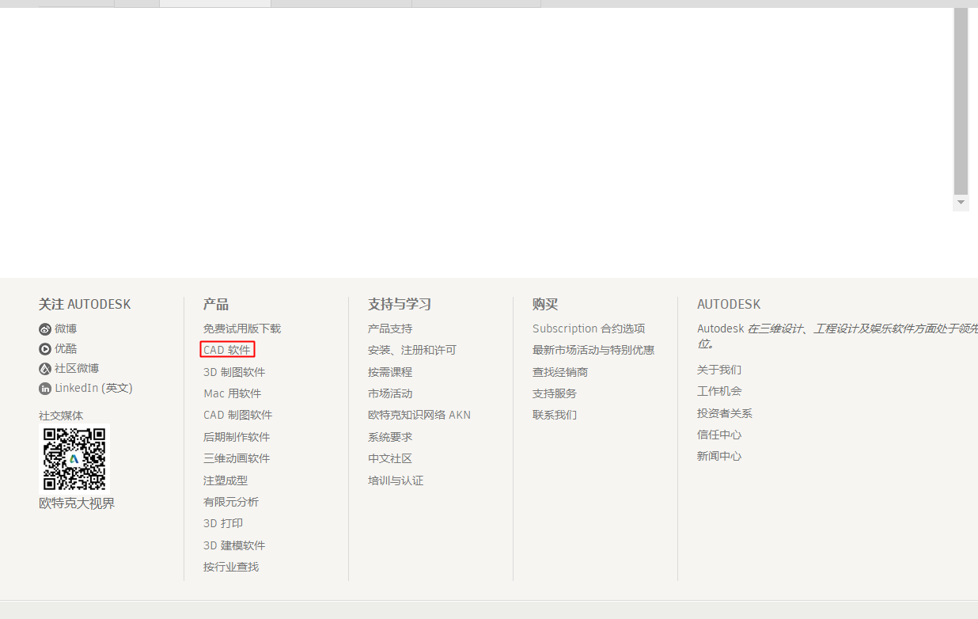The height and width of the screenshot is (619, 978).
Task: Open the 后期制作软件 link
Action: coord(237,437)
